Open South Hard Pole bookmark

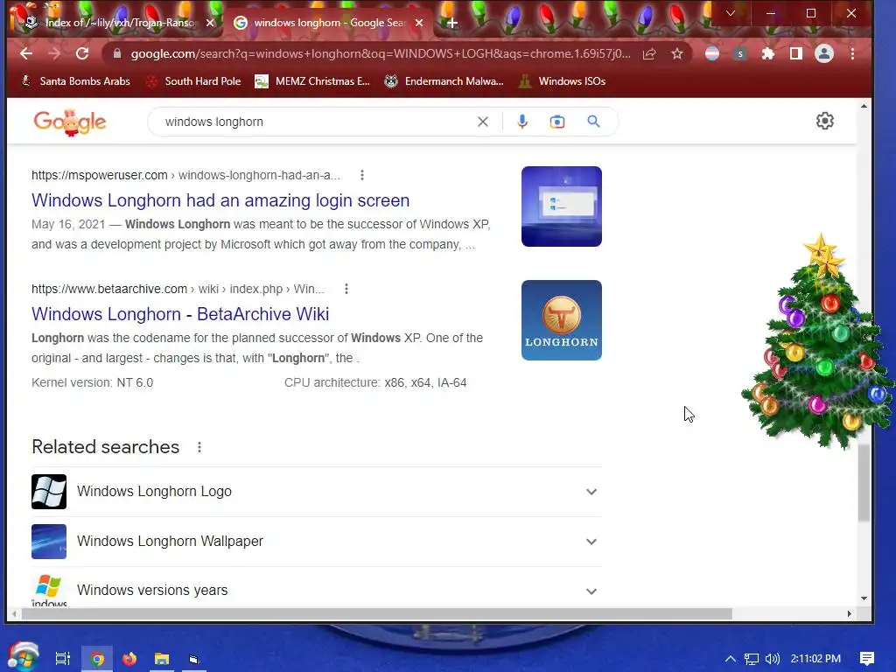[x=192, y=81]
